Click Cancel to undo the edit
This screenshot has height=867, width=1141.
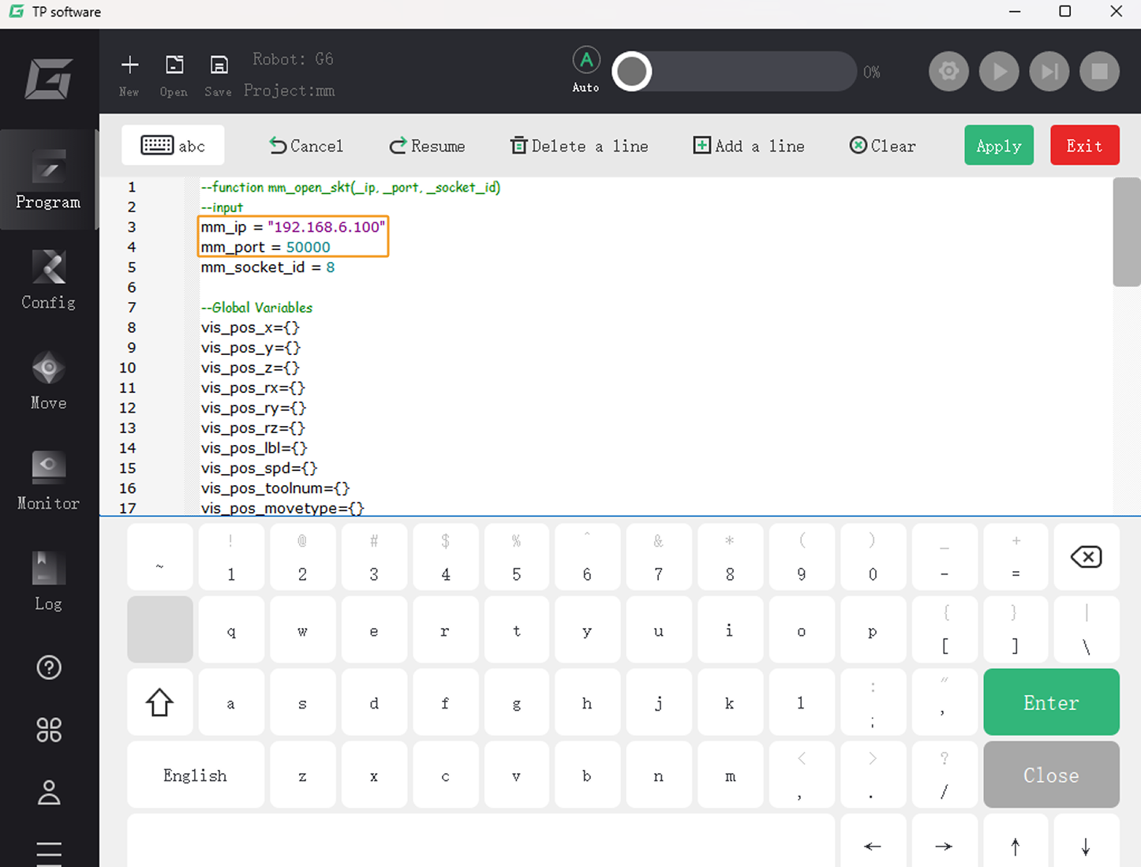(306, 146)
